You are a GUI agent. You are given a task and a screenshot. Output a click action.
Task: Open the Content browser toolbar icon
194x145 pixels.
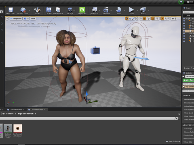click(x=48, y=11)
